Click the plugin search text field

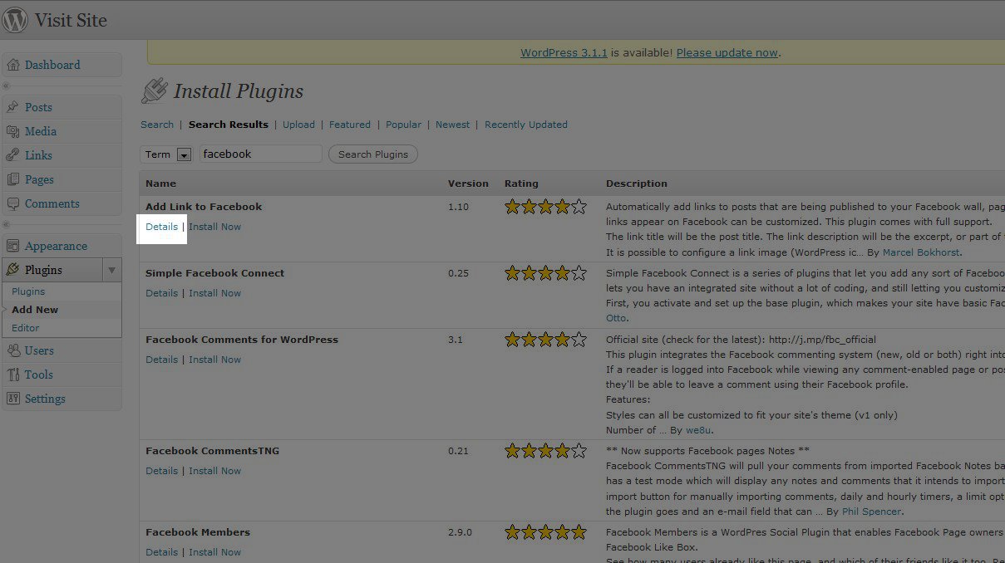point(260,154)
